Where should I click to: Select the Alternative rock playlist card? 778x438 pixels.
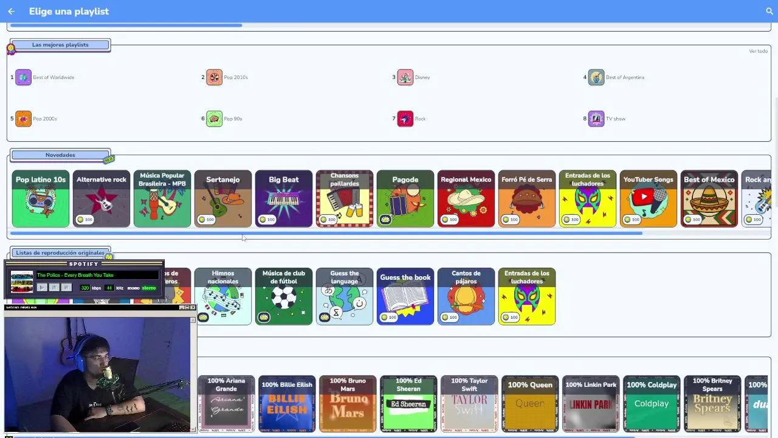click(102, 198)
